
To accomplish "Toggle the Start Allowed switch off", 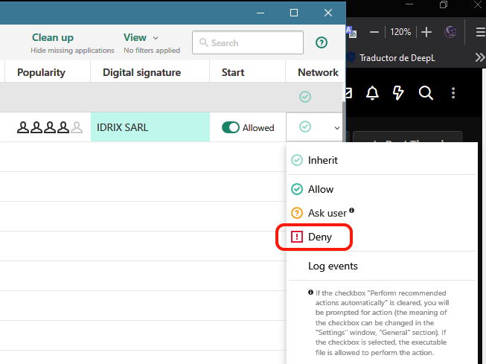I will pyautogui.click(x=231, y=127).
